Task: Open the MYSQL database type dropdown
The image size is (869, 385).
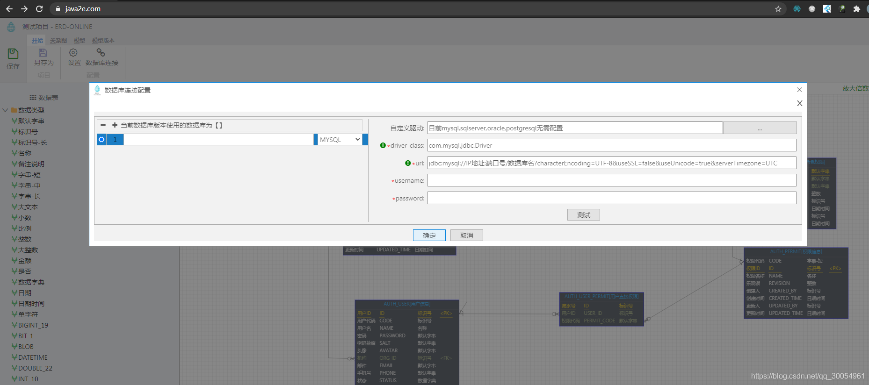Action: [x=340, y=140]
